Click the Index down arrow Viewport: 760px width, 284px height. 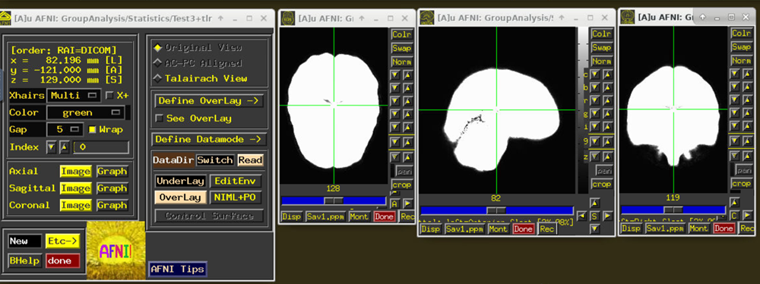[x=52, y=147]
